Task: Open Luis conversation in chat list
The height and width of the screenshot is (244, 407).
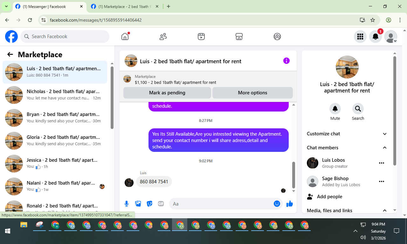Action: click(55, 72)
